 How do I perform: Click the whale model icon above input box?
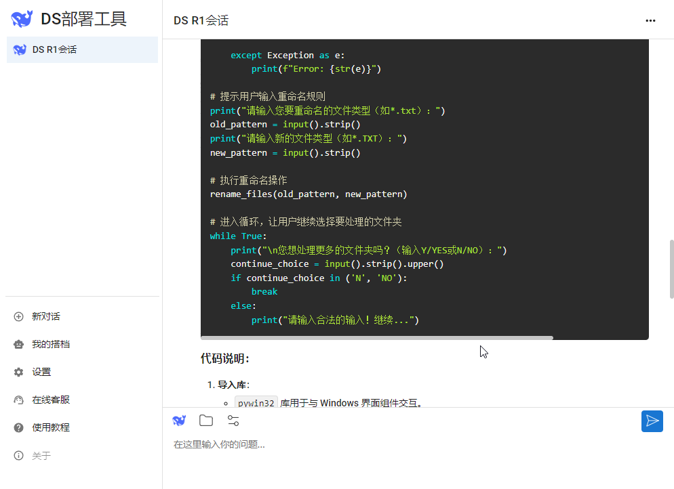coord(179,421)
